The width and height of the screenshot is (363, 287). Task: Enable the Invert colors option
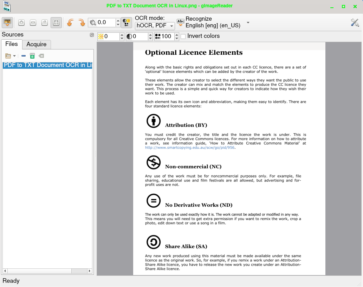coord(183,36)
